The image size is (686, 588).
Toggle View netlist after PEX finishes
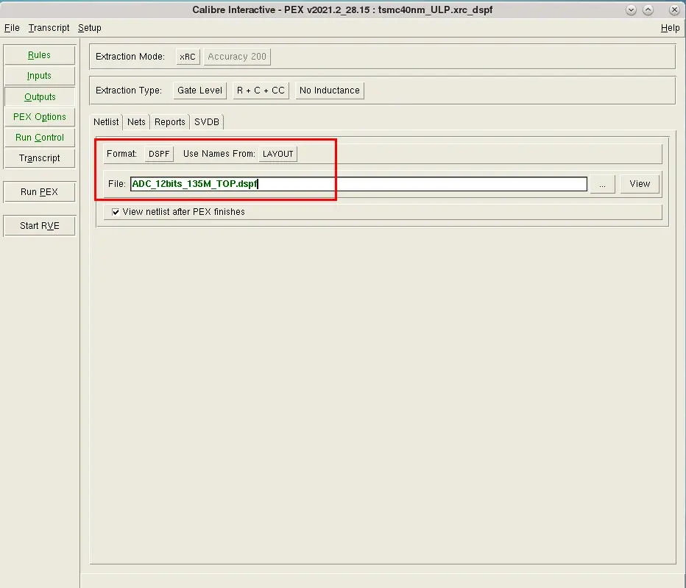click(x=116, y=212)
